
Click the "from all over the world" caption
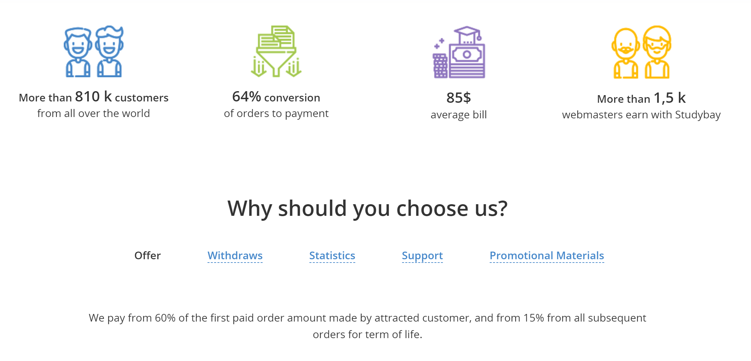coord(94,113)
